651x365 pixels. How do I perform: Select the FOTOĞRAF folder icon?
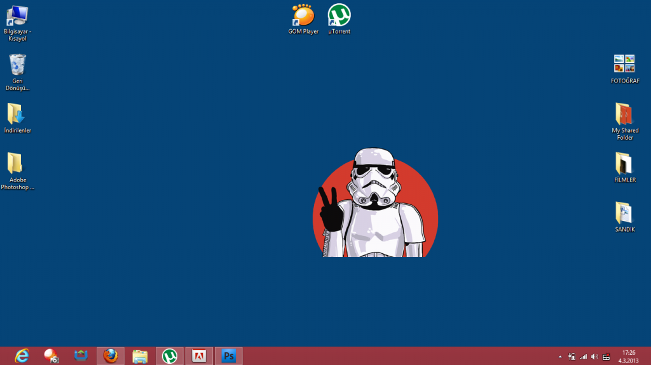point(625,69)
